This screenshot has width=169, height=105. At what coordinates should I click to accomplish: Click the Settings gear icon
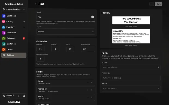pyautogui.click(x=4, y=55)
